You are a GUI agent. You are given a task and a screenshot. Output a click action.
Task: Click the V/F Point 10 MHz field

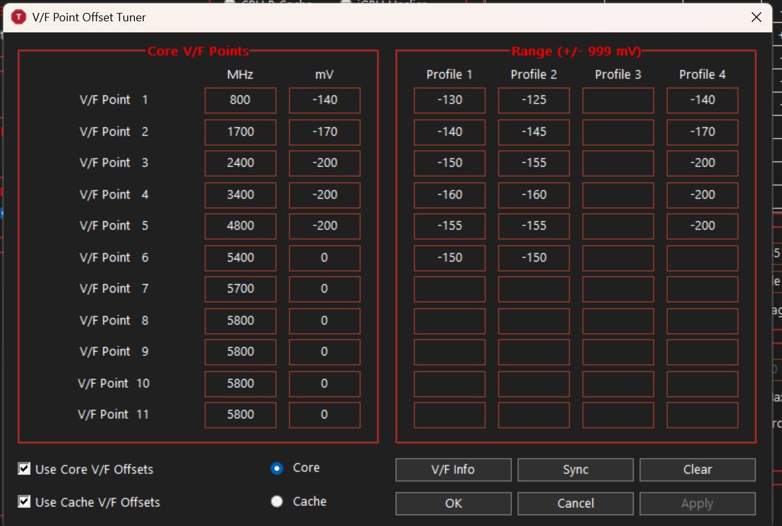pyautogui.click(x=240, y=383)
